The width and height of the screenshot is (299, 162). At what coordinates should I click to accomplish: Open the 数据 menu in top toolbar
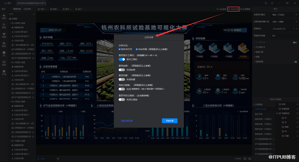pyautogui.click(x=54, y=9)
